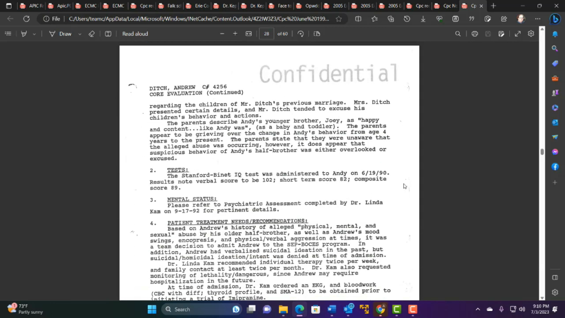
Task: Click the Save icon in PDF toolbar
Action: pyautogui.click(x=488, y=34)
